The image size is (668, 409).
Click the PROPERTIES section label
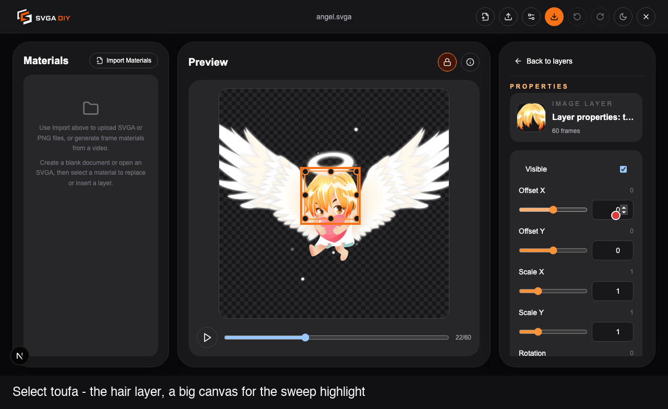click(x=539, y=87)
